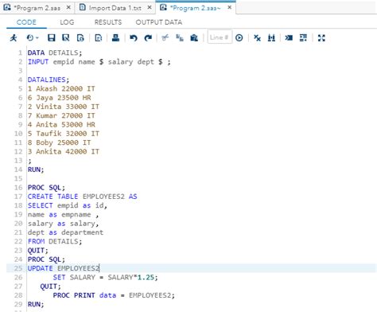The image size is (377, 312).
Task: Click 'SELECT empid as id,' line
Action: click(68, 205)
